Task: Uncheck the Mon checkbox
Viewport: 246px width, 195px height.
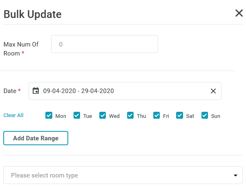Action: pyautogui.click(x=49, y=115)
